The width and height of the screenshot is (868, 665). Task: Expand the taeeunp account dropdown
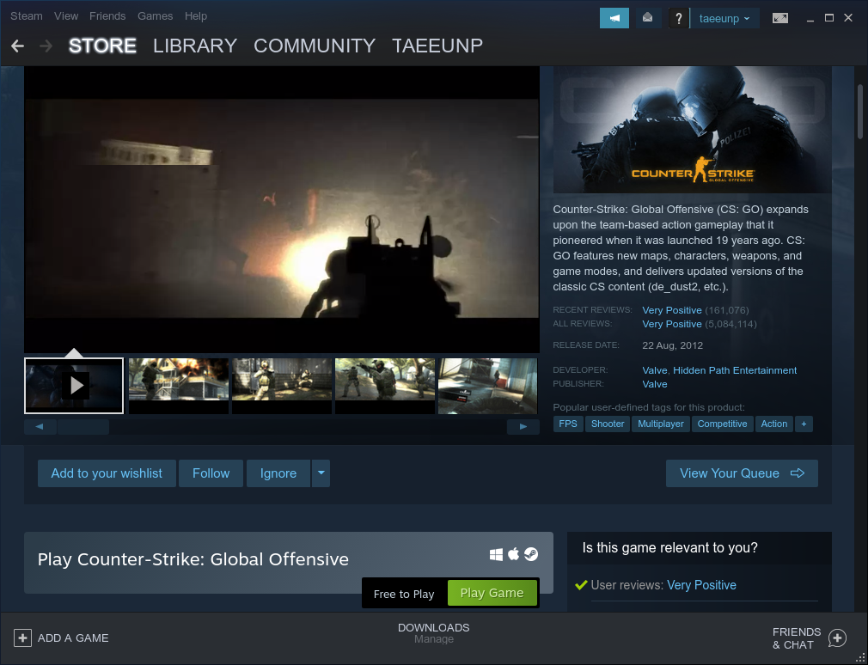[724, 18]
